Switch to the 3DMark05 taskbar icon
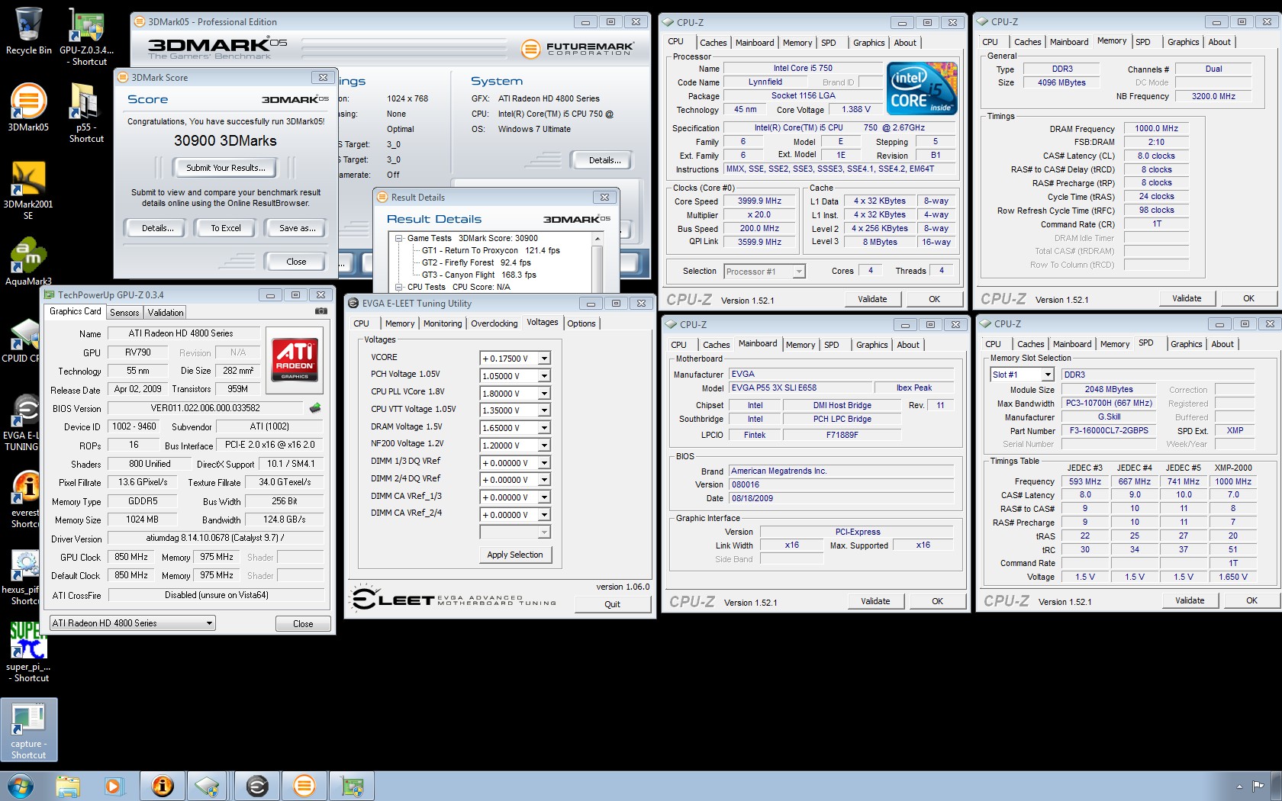This screenshot has height=801, width=1282. [304, 786]
